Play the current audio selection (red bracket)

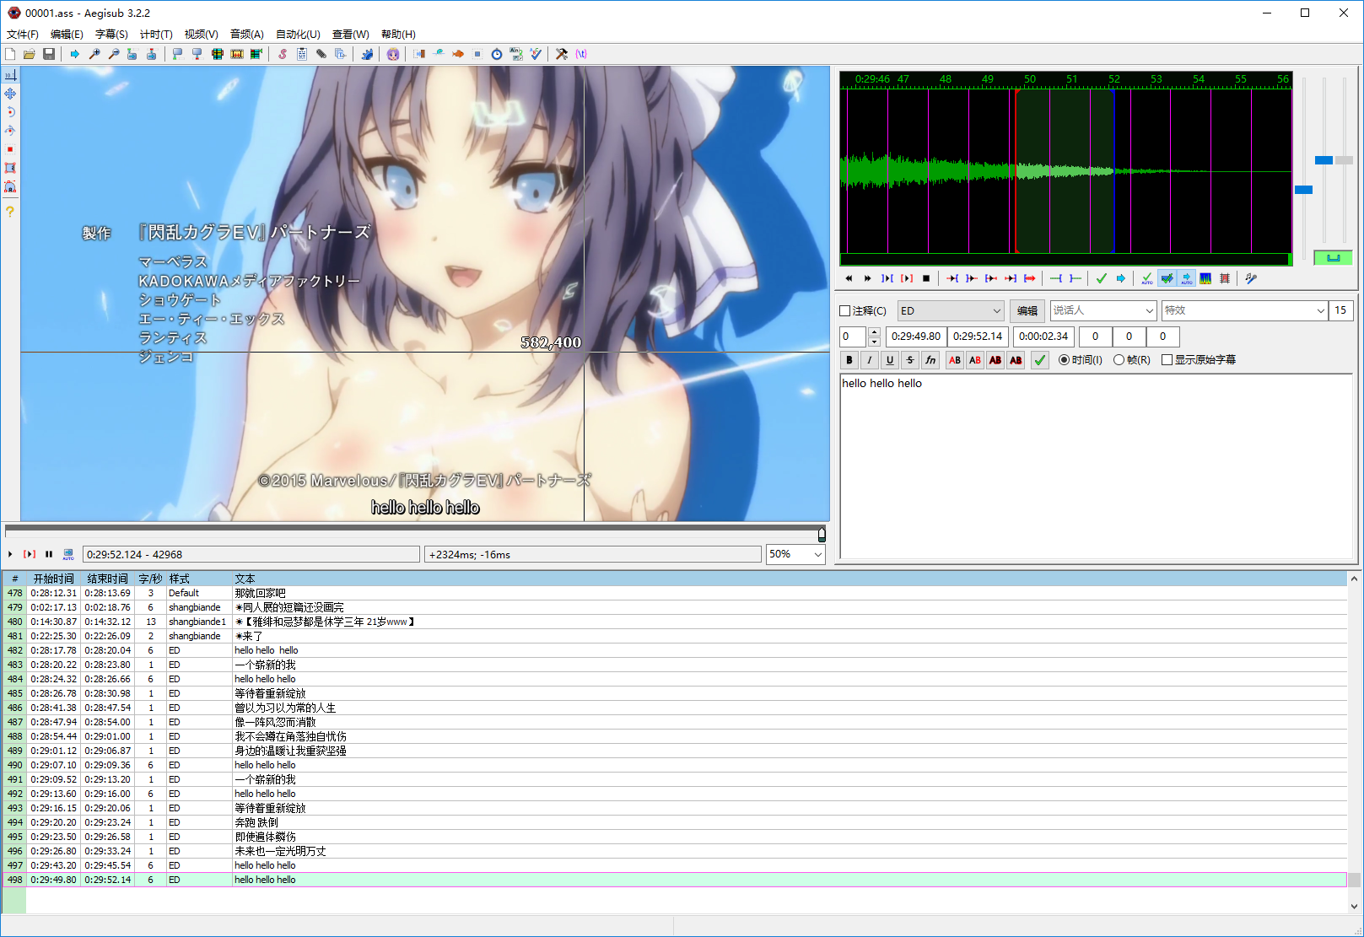(x=907, y=278)
